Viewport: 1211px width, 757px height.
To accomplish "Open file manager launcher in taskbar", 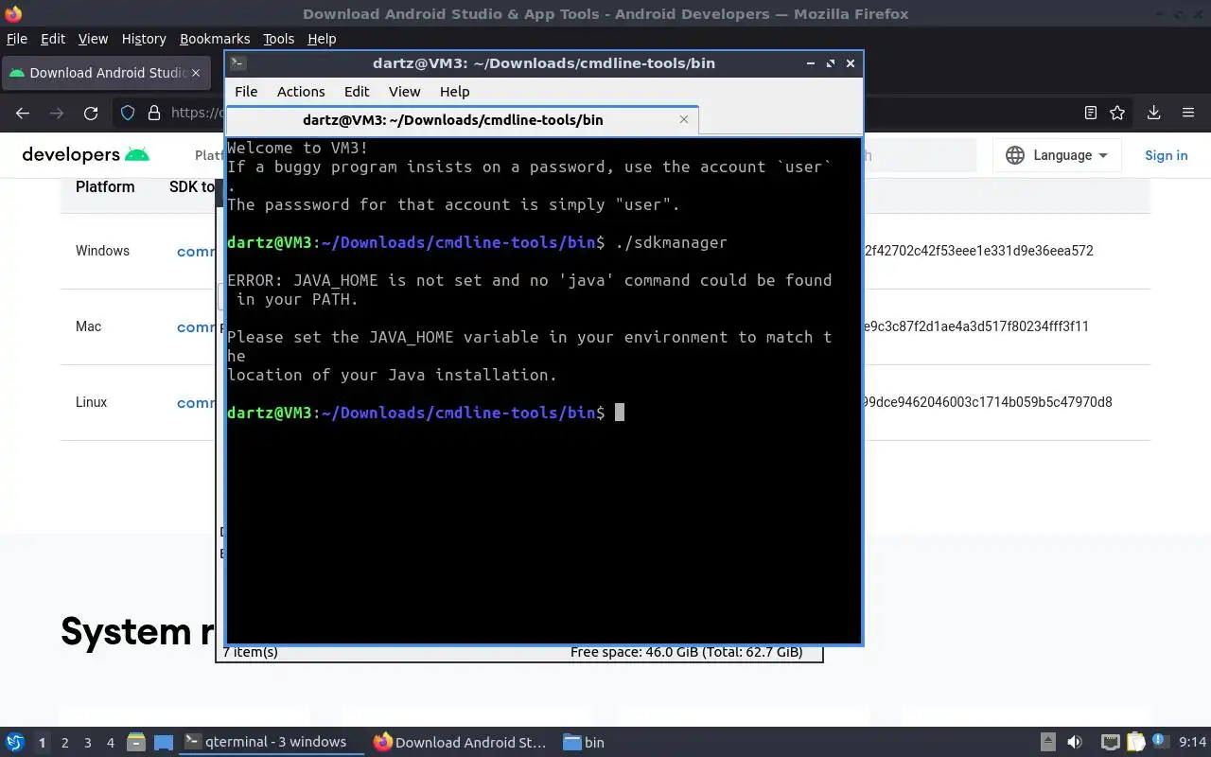I will click(x=136, y=742).
